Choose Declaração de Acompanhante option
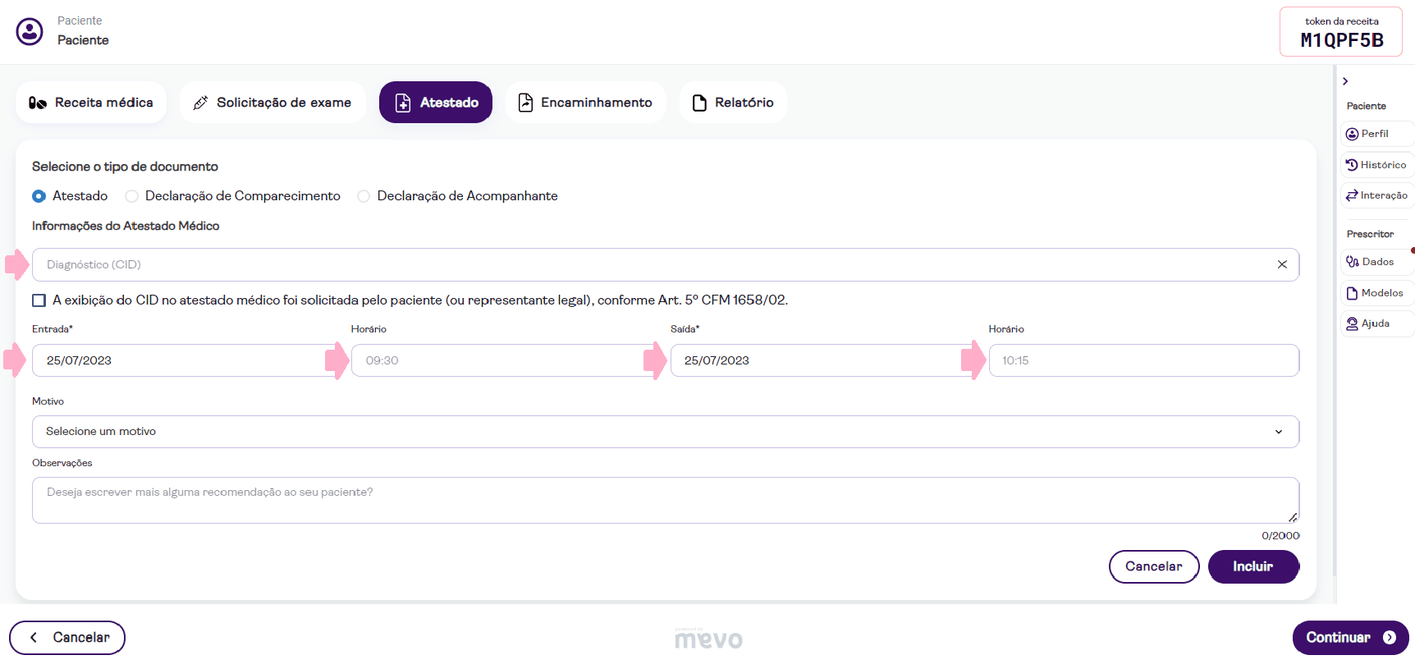This screenshot has height=669, width=1415. pos(364,196)
